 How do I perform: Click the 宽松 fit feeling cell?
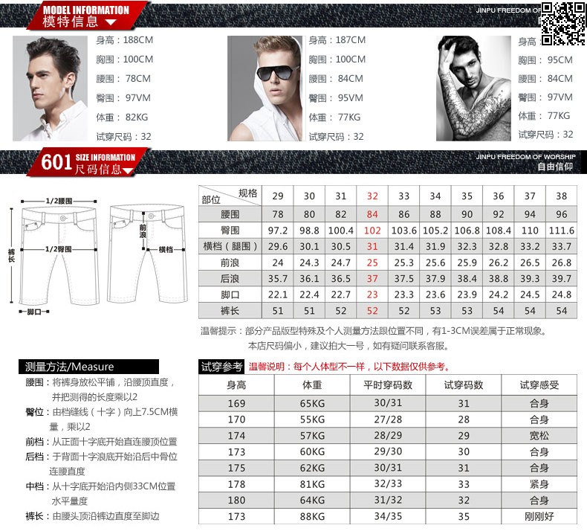(539, 436)
